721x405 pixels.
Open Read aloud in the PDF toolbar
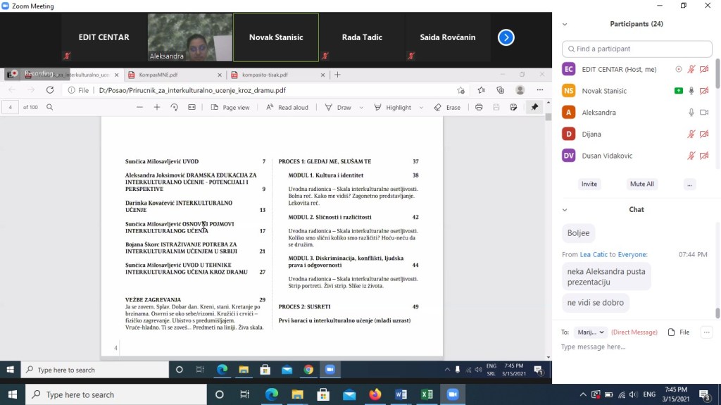(287, 107)
